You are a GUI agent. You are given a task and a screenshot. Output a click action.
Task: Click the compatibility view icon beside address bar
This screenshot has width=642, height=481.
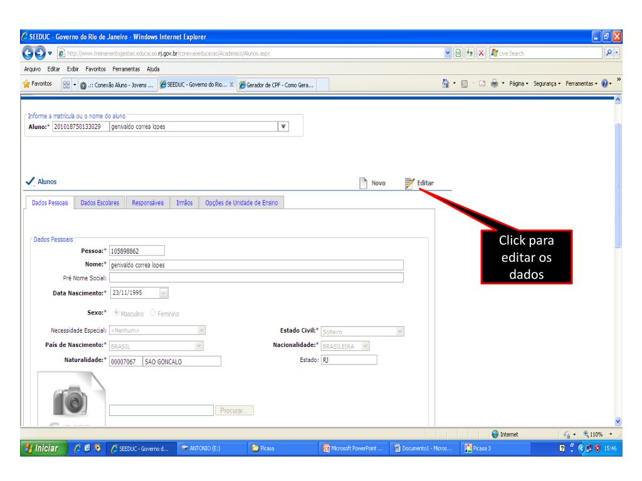pyautogui.click(x=458, y=53)
